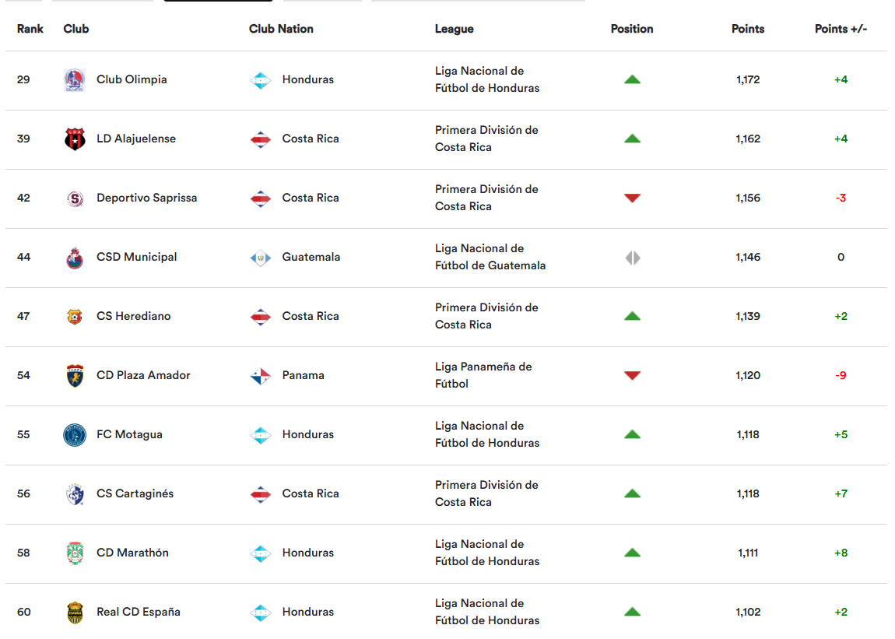Click the Club Nation column header
This screenshot has width=895, height=639.
point(281,29)
